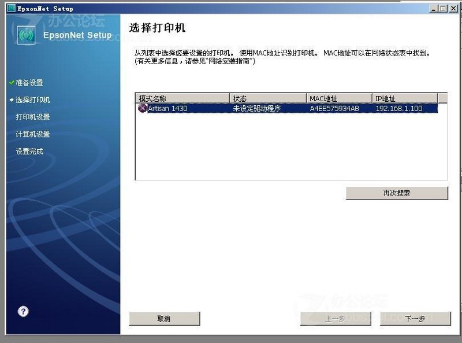This screenshot has height=343, width=462.
Task: Sort by the 状态 column header
Action: coord(268,98)
